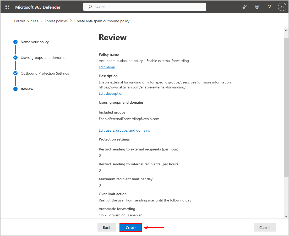Image resolution: width=289 pixels, height=236 pixels.
Task: Click the scrollbar down arrow
Action: 286,216
